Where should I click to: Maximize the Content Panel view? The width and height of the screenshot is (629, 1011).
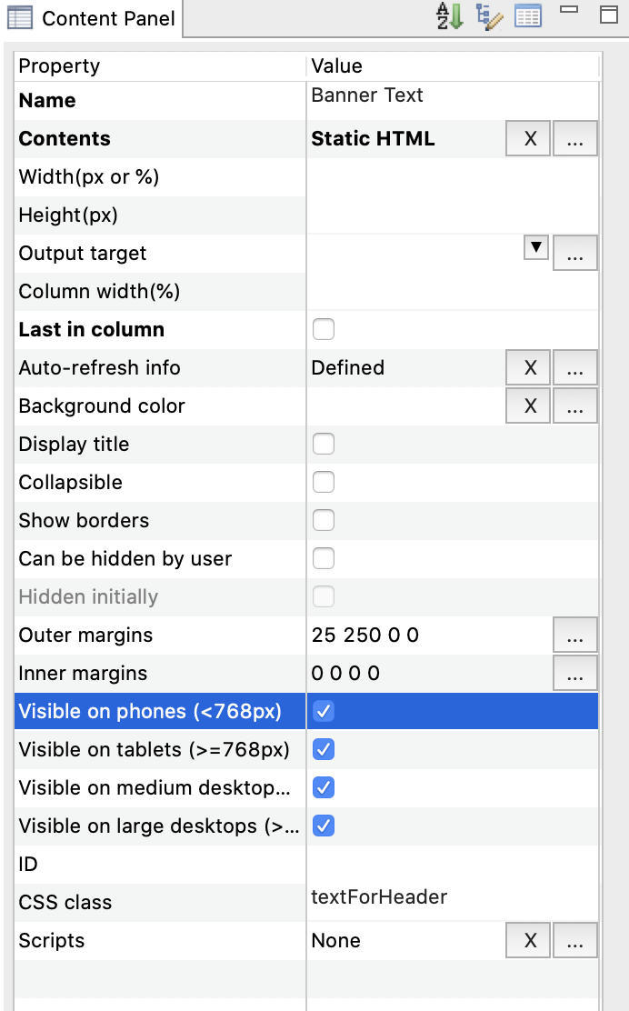coord(609,15)
